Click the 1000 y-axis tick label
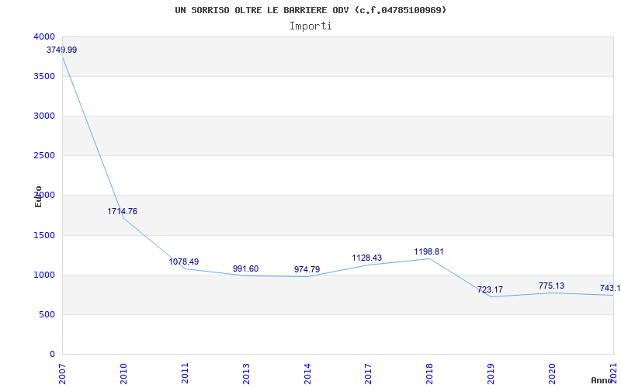Image resolution: width=621 pixels, height=388 pixels. point(44,275)
